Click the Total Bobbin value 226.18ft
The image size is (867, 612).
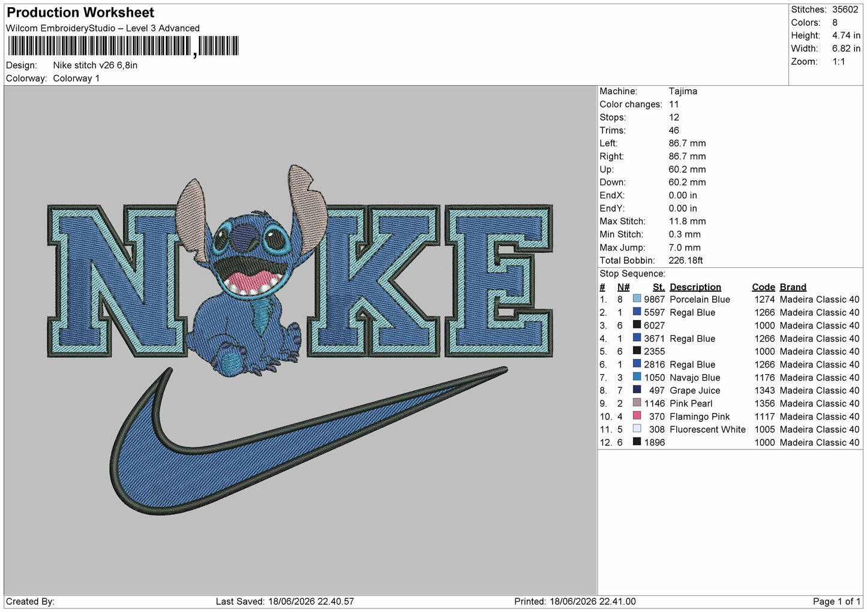tap(686, 261)
